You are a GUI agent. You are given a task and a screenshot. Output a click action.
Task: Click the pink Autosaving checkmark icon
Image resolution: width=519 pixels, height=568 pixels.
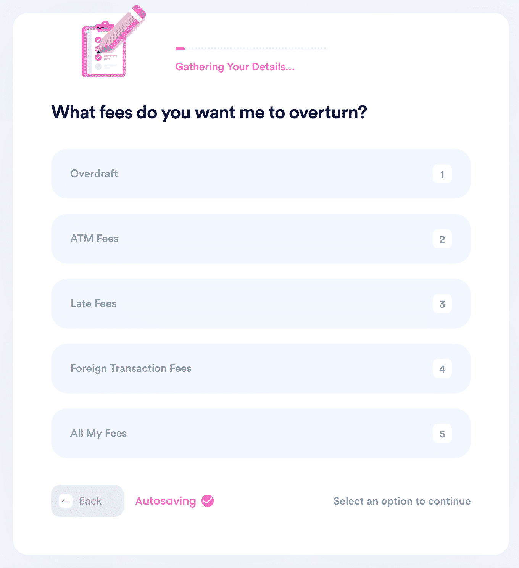[207, 501]
